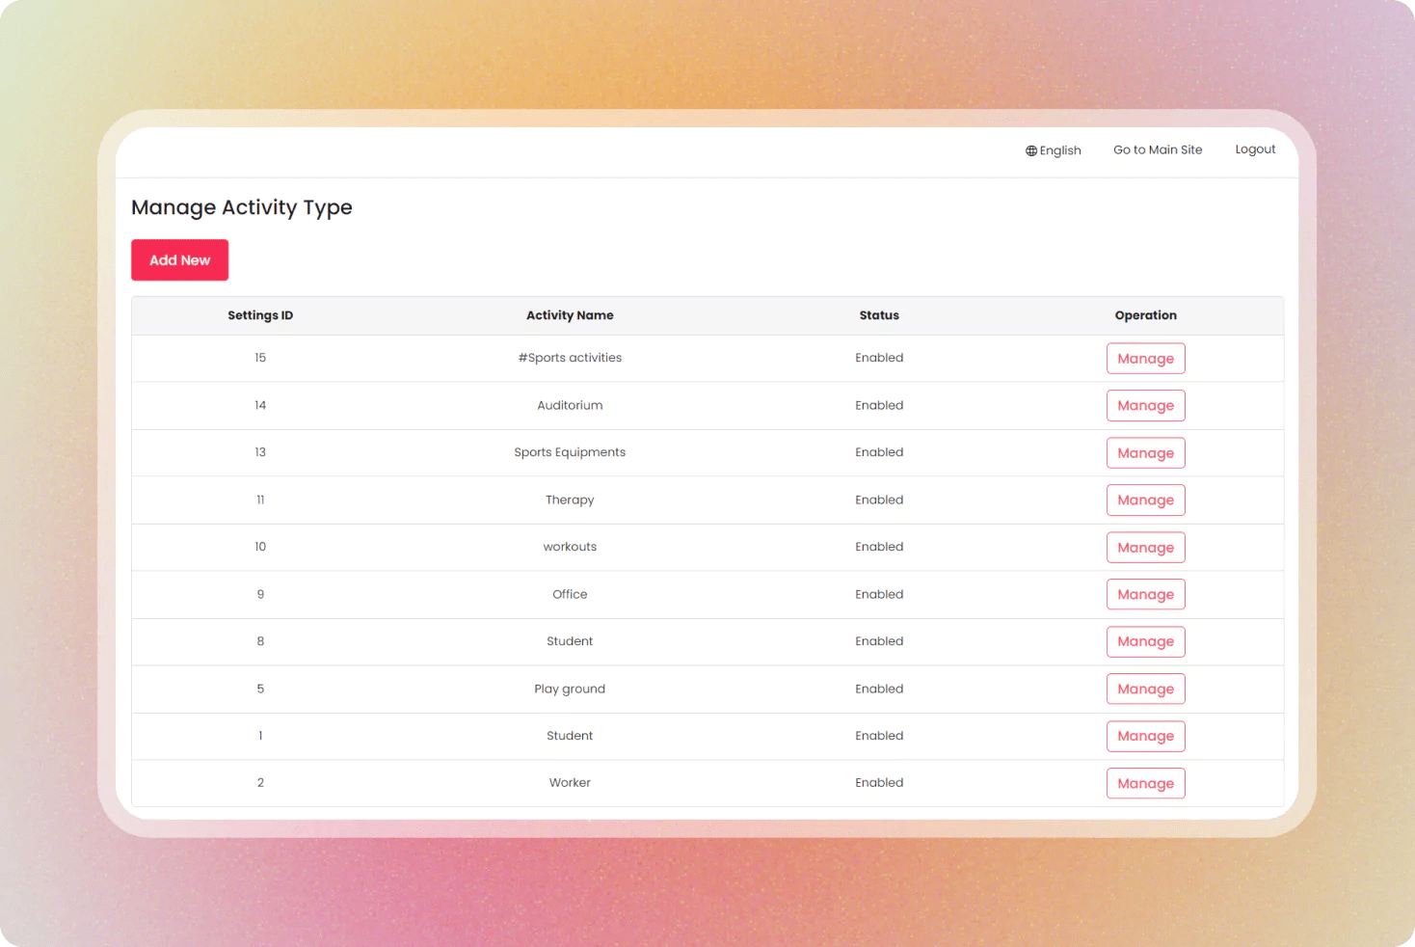Click the Manage Activity Type heading

pos(242,208)
